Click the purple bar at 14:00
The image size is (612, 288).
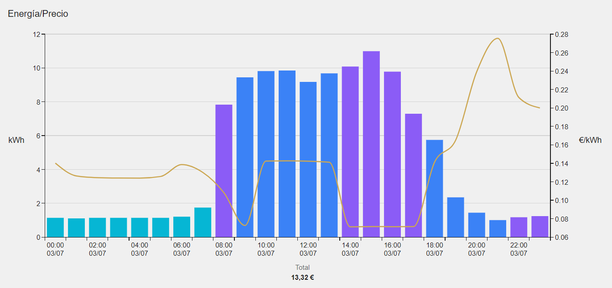(350, 152)
